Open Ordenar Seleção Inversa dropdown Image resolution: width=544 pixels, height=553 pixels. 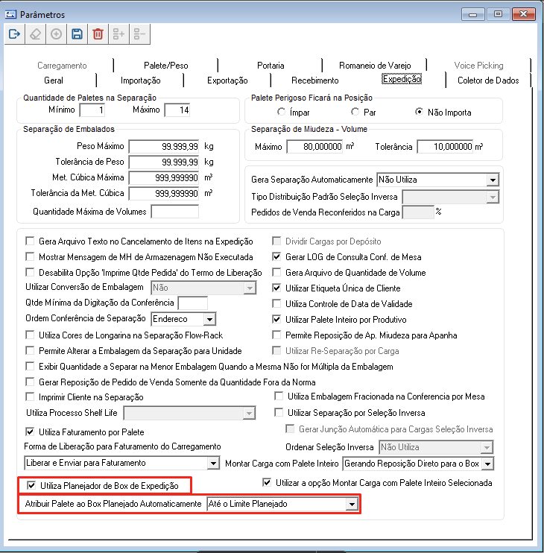pos(487,448)
